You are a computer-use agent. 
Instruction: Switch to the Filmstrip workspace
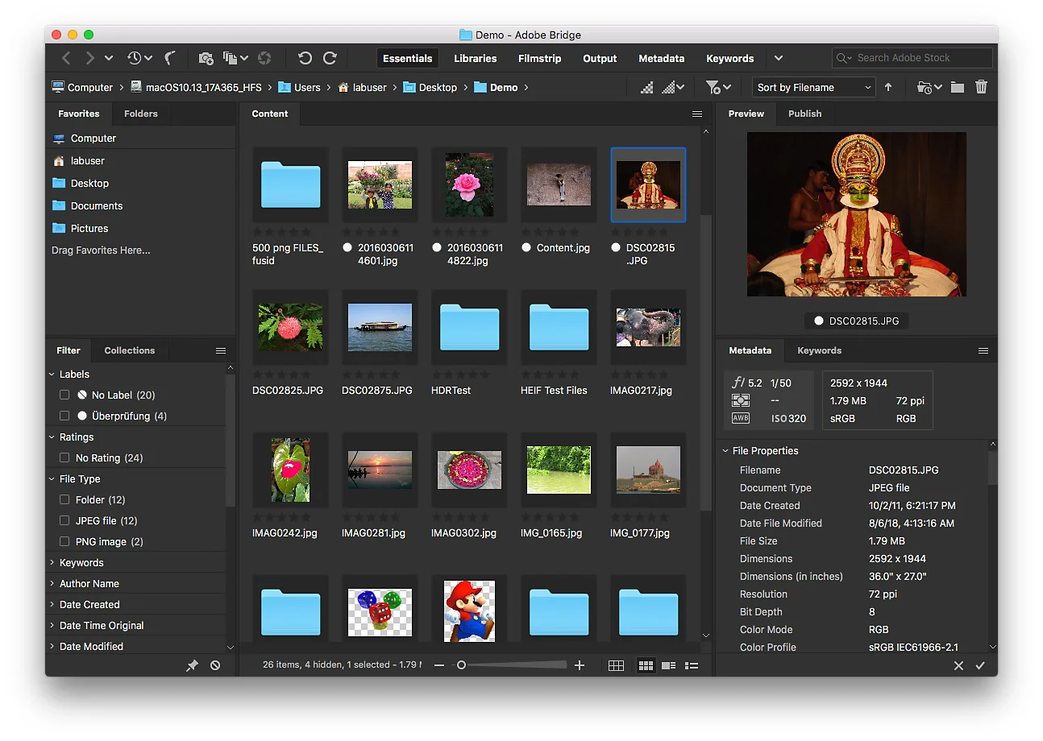[539, 58]
